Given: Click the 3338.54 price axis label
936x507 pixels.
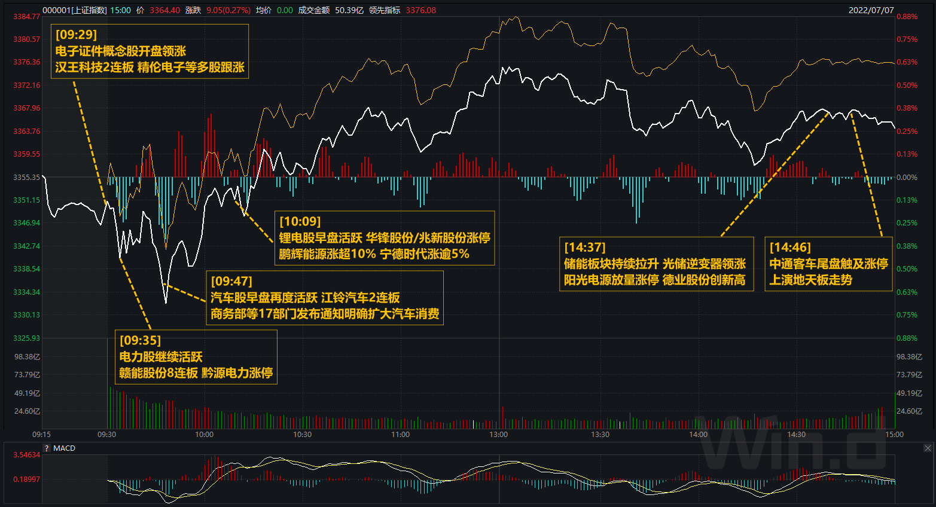Looking at the screenshot, I should click(x=27, y=269).
